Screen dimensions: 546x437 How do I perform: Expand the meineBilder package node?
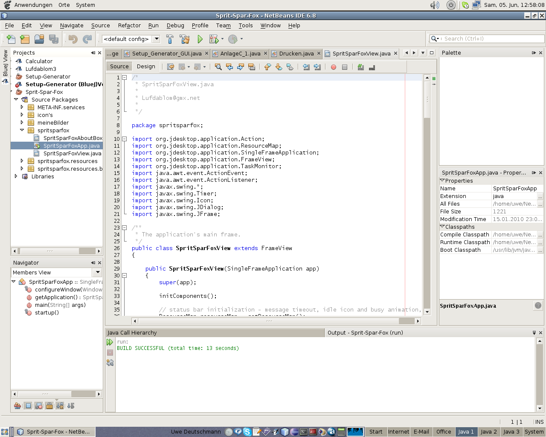[x=22, y=122]
